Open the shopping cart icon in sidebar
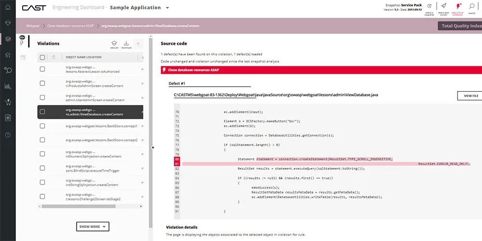 [8, 102]
